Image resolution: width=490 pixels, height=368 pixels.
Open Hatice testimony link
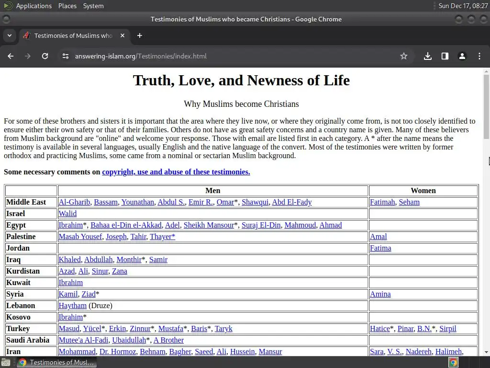[x=380, y=329]
